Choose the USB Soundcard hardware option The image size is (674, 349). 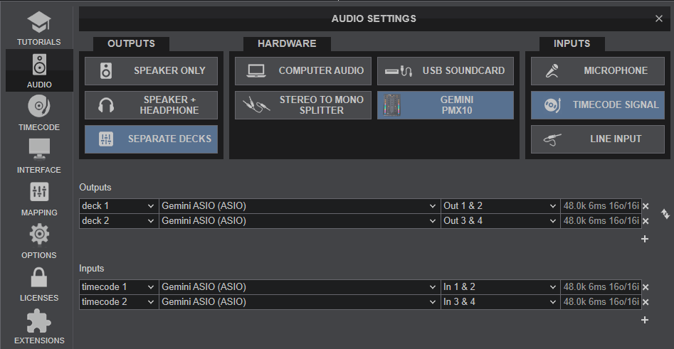(x=445, y=71)
